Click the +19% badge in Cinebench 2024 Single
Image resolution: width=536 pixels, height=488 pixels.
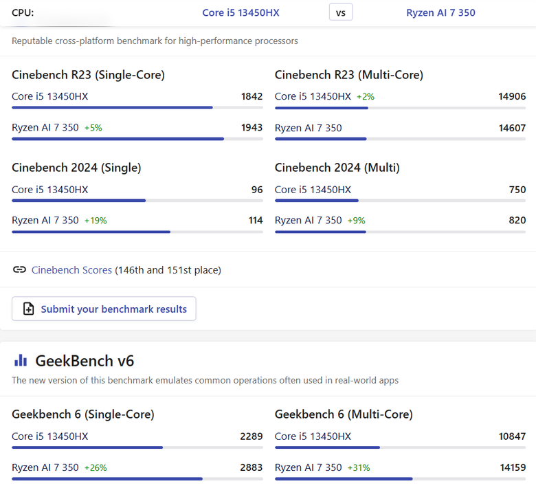[96, 221]
